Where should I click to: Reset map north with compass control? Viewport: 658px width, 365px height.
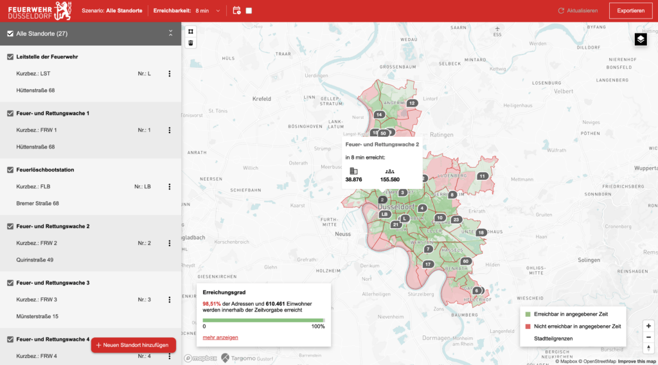[648, 348]
